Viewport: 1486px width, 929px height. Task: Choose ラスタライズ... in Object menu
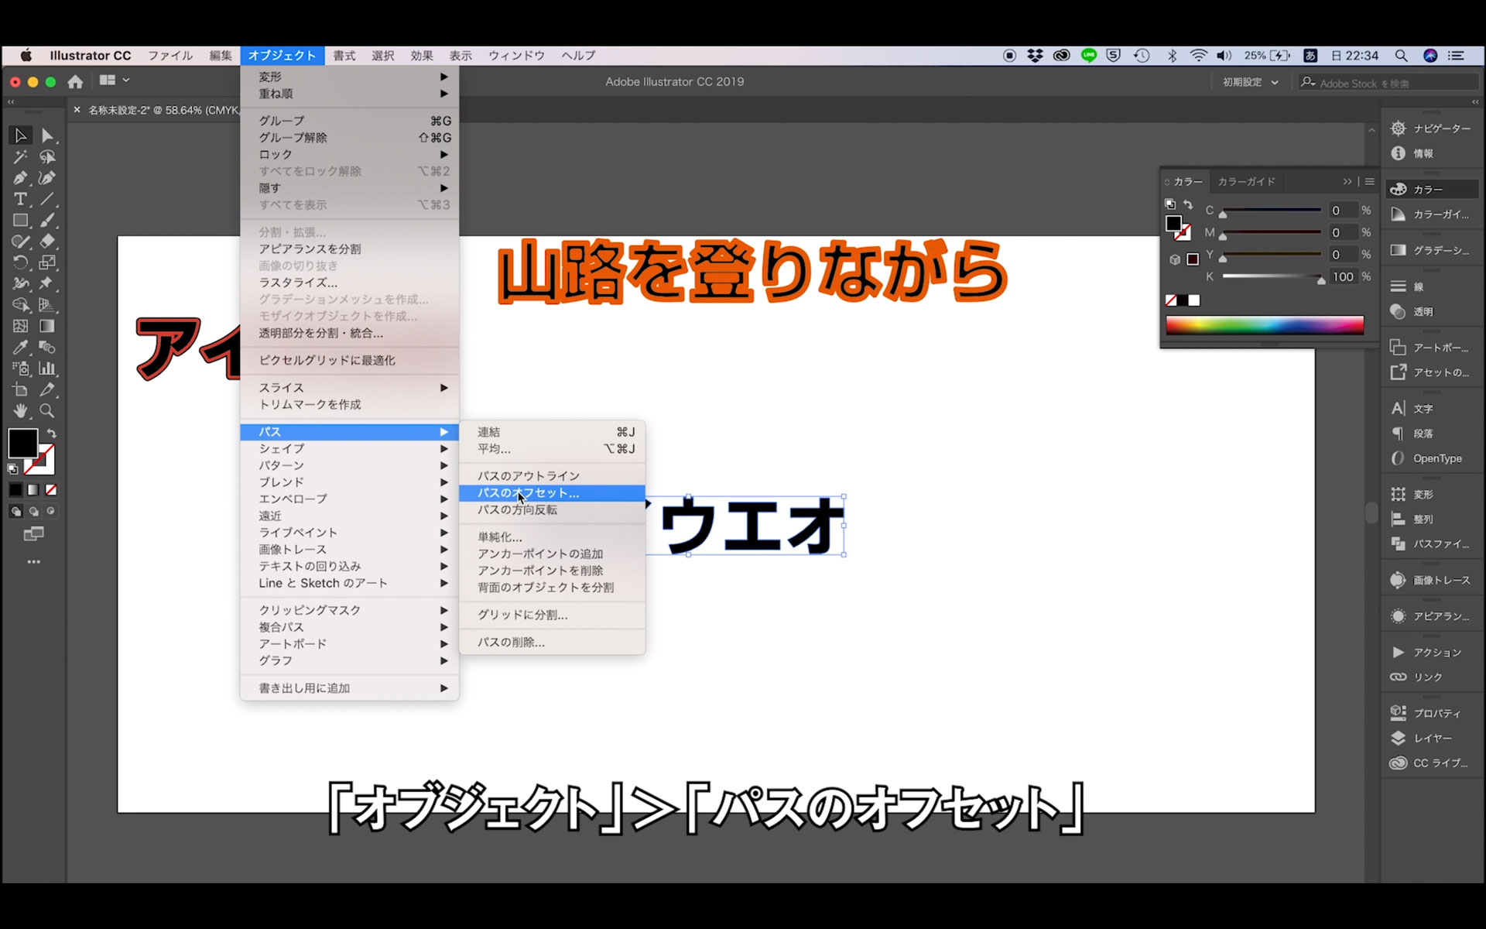coord(350,283)
